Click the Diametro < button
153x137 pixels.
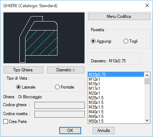click(66, 70)
